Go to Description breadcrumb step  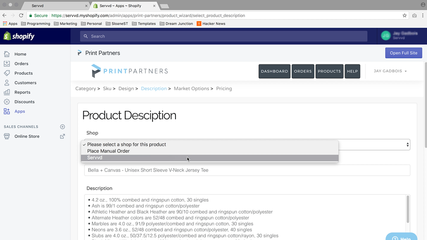tap(154, 89)
